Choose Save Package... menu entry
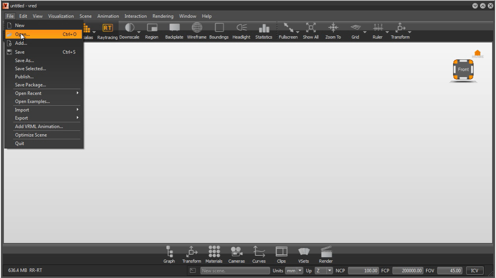The height and width of the screenshot is (278, 496). (44, 85)
